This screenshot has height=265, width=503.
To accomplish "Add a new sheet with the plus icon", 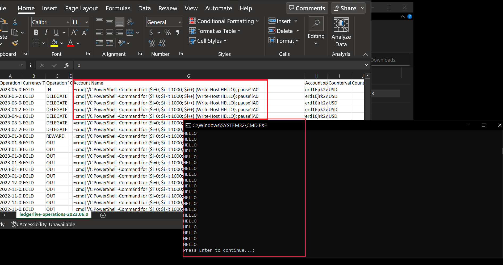I will click(103, 215).
